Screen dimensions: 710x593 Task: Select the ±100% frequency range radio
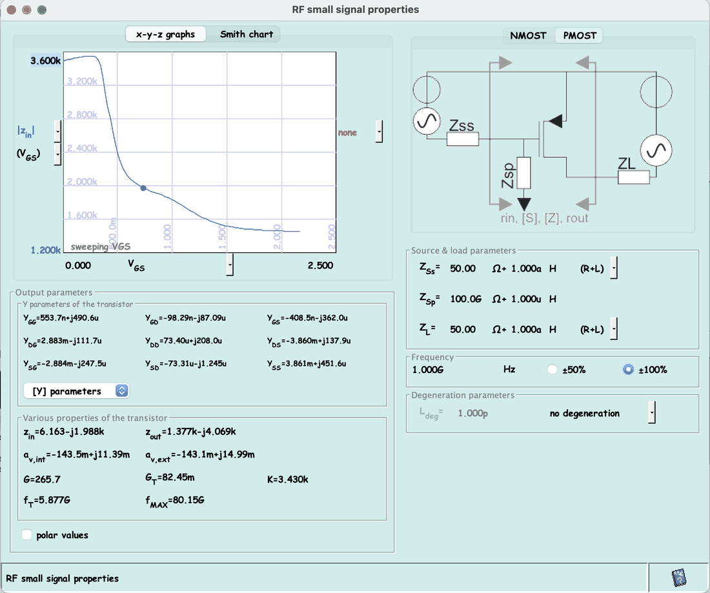[x=628, y=369]
